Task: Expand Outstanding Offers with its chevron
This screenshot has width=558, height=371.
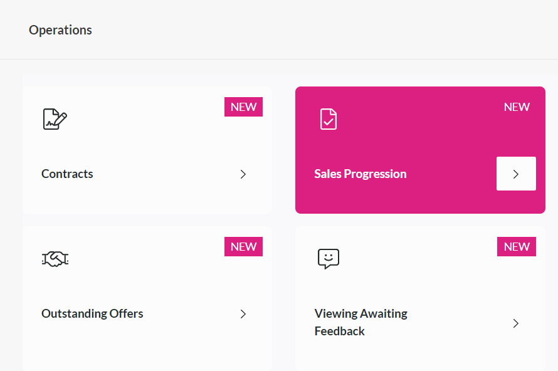Action: (243, 314)
